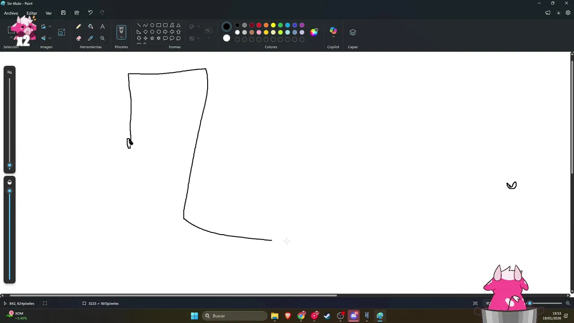Expand the Flip options arrow

coord(50,38)
